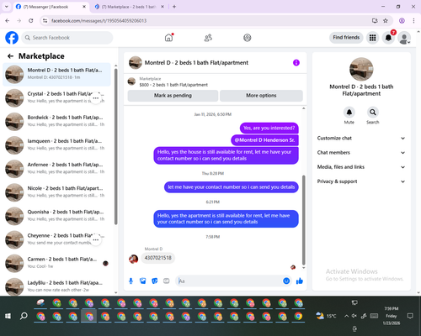Viewport: 421px width, 336px height.
Task: Open the emoji picker
Action: click(286, 281)
